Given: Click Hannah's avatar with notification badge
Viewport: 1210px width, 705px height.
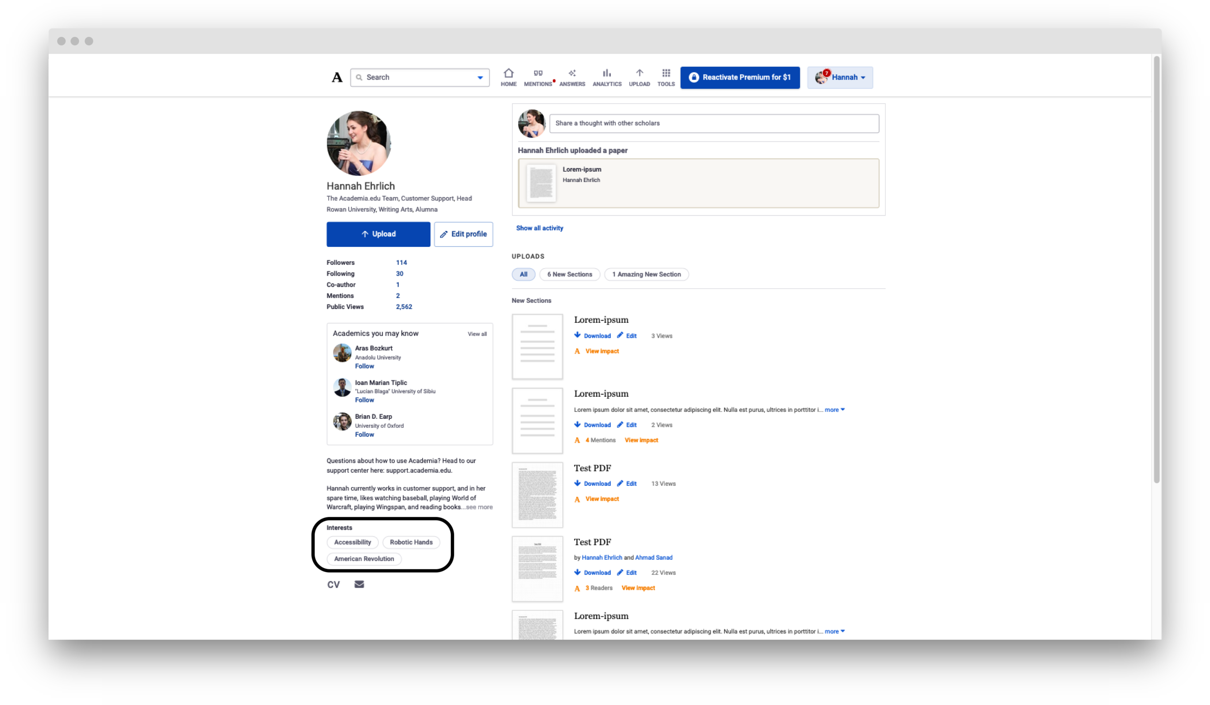Looking at the screenshot, I should tap(821, 77).
